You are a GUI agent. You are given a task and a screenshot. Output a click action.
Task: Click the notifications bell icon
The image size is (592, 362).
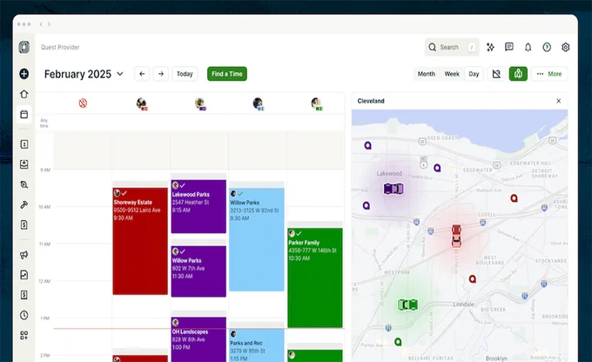[x=528, y=47]
